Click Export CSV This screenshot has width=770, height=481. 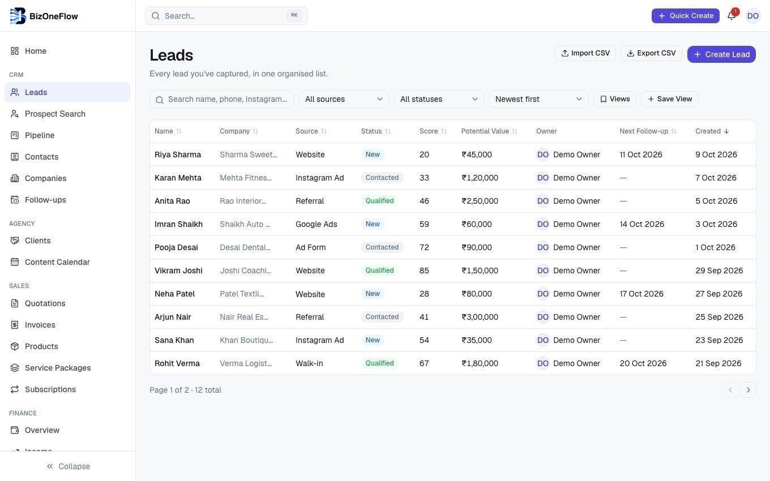pos(651,53)
